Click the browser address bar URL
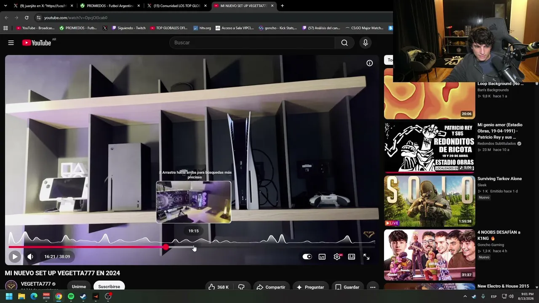539x303 pixels. click(76, 18)
